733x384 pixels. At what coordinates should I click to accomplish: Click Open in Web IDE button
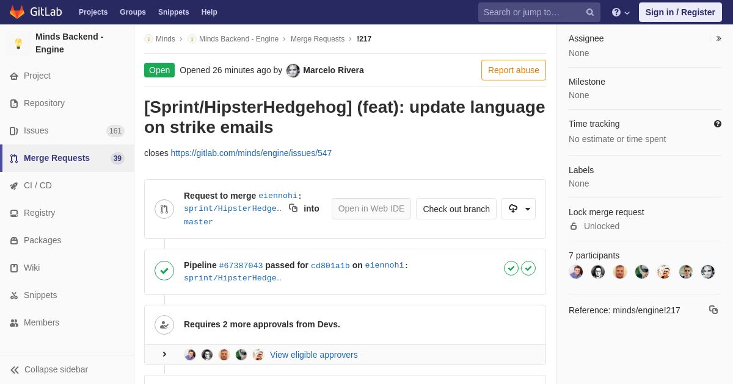(371, 208)
